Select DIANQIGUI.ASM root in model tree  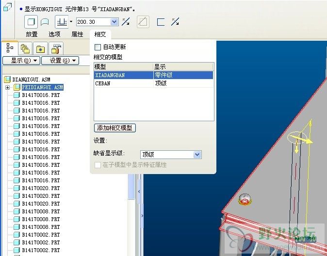coord(31,80)
